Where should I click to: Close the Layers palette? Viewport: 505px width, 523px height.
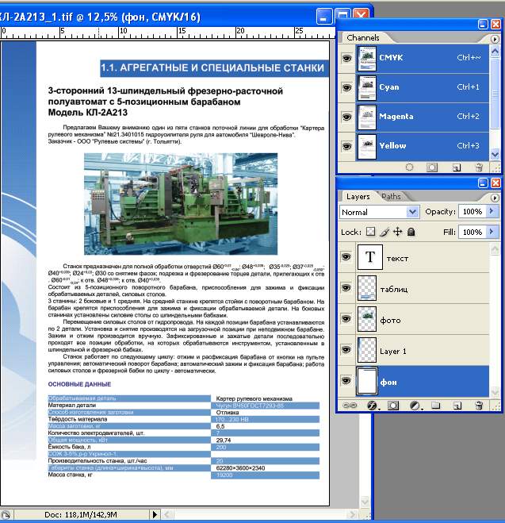[495, 183]
